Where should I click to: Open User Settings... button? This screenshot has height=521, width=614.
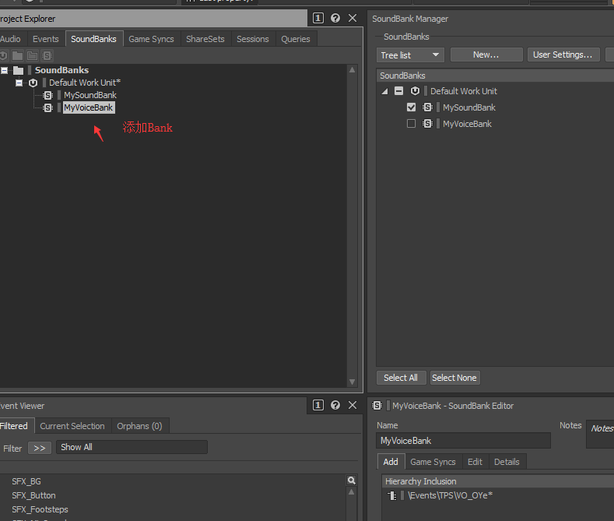pyautogui.click(x=563, y=55)
